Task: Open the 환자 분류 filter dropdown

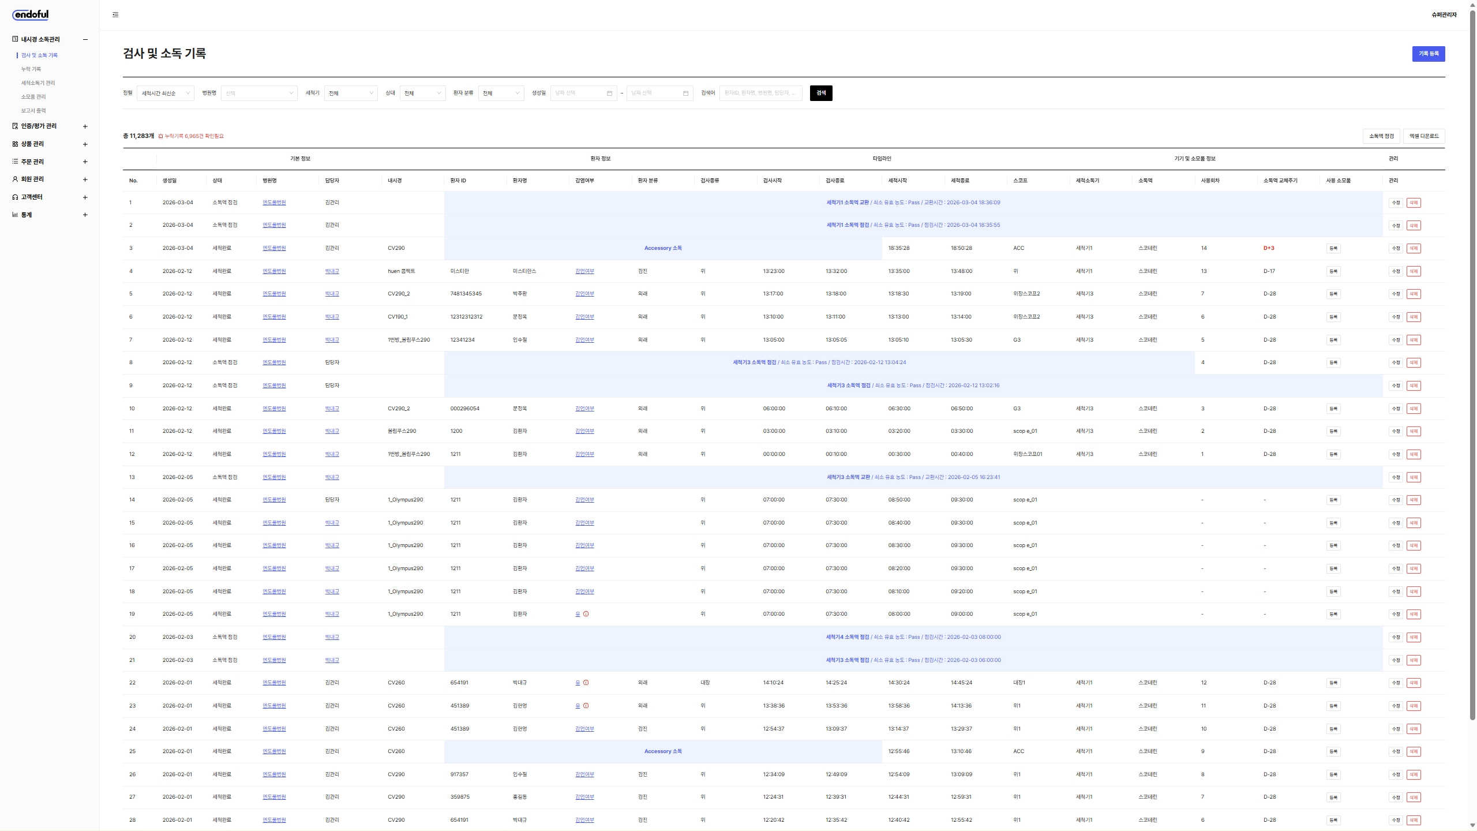Action: (x=500, y=93)
